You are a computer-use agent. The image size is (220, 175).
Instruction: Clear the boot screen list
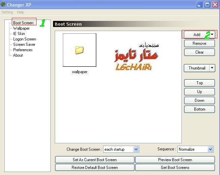199,52
